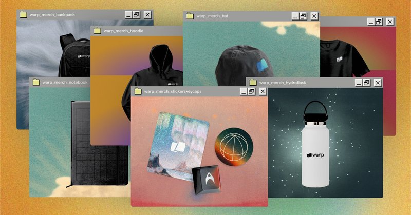Click the round wireframe globe sticker

[x=234, y=147]
